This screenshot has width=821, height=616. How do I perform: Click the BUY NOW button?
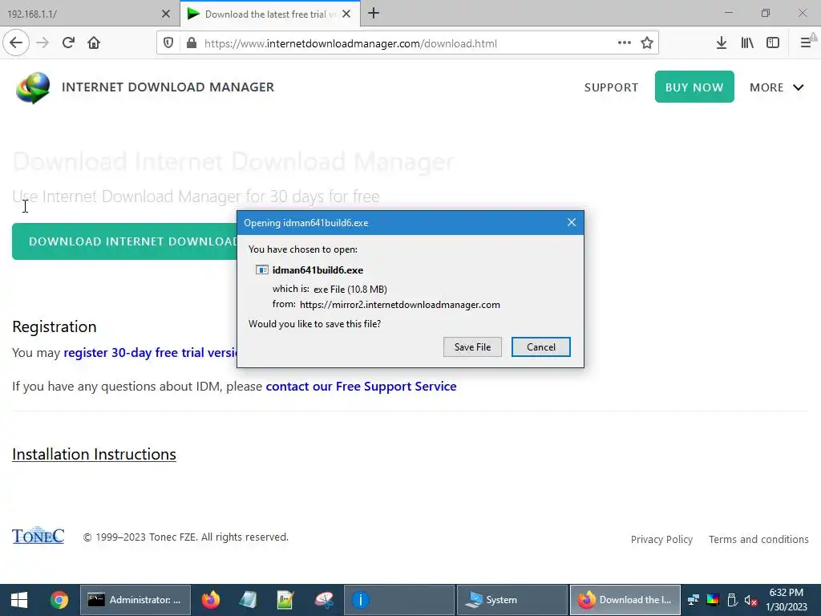[694, 87]
